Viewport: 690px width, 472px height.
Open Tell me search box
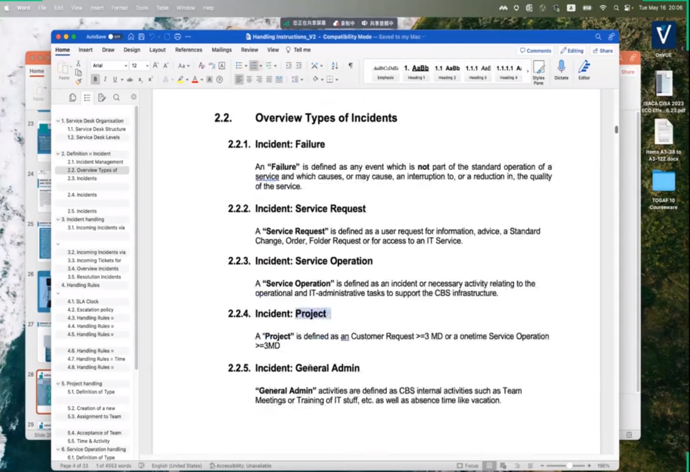(298, 50)
